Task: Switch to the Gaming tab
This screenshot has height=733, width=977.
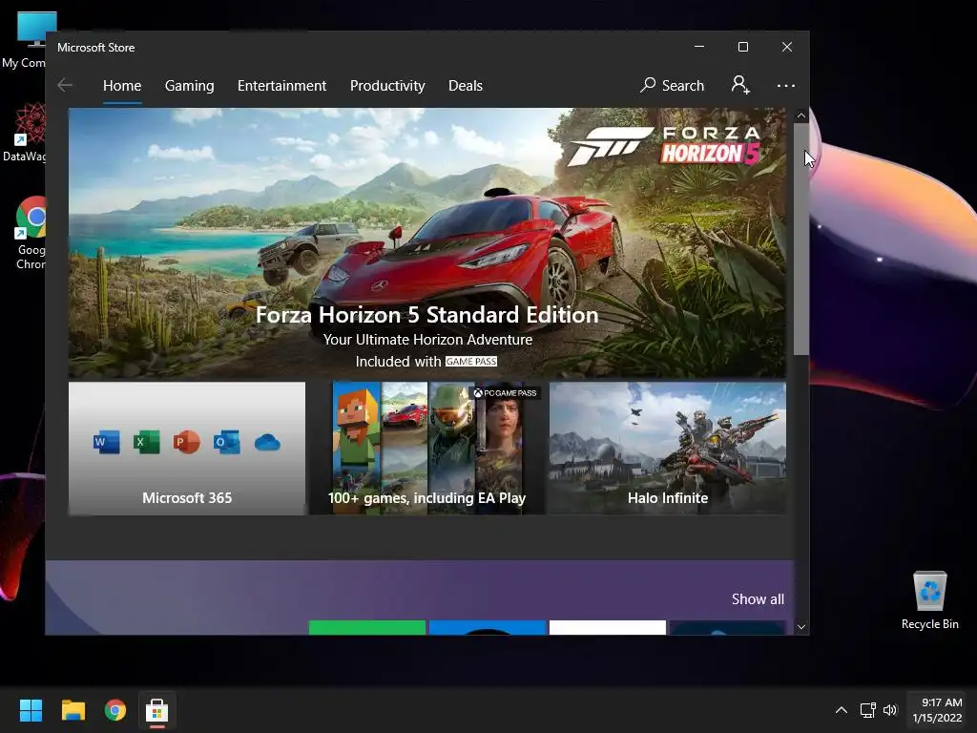Action: pyautogui.click(x=190, y=85)
